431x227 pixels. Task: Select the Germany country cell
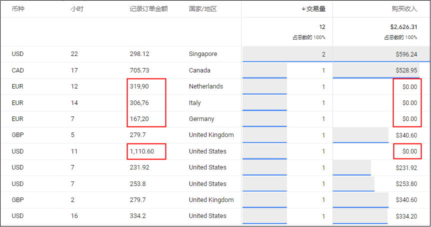(201, 119)
